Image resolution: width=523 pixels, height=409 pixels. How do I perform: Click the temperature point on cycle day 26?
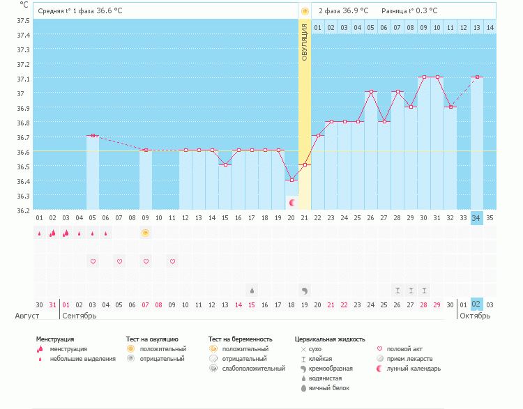371,92
